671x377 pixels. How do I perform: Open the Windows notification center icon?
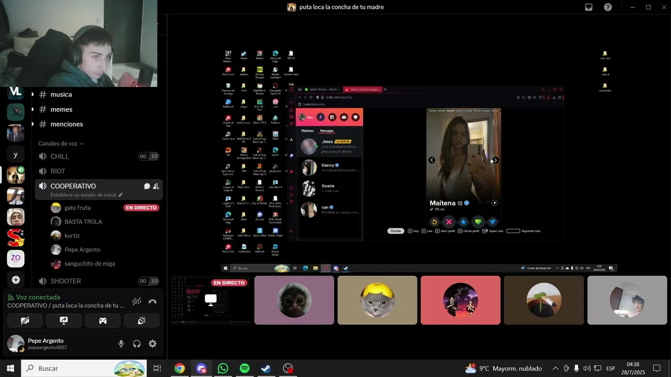pyautogui.click(x=656, y=369)
